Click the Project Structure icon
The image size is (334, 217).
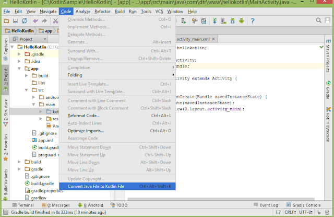pos(204,21)
